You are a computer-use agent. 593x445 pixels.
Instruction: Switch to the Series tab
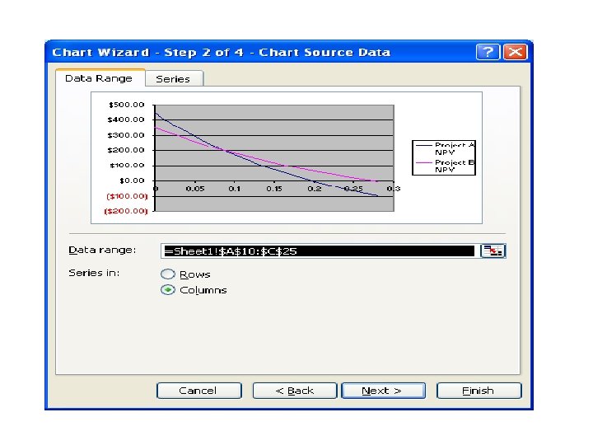click(174, 79)
